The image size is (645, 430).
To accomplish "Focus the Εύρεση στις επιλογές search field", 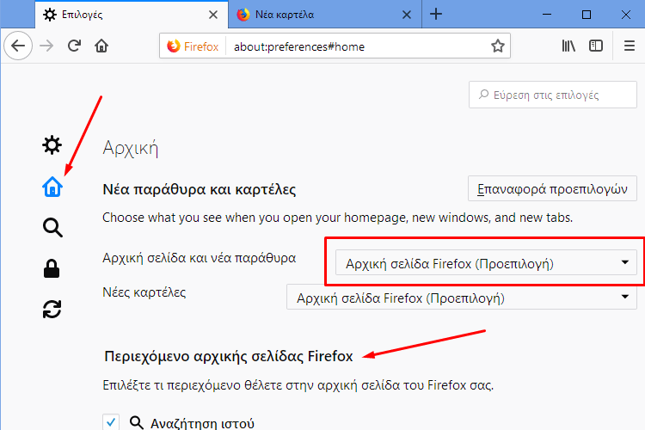I will [552, 95].
